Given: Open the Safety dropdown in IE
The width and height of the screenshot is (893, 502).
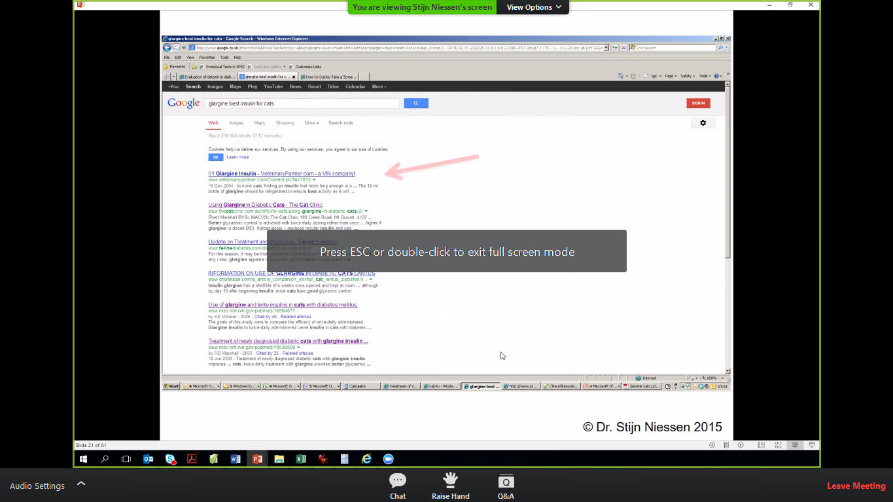Looking at the screenshot, I should click(x=688, y=76).
